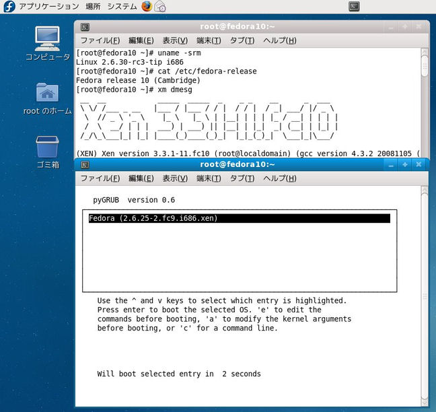
Task: Open the root のホーム folder icon
Action: coord(47,99)
